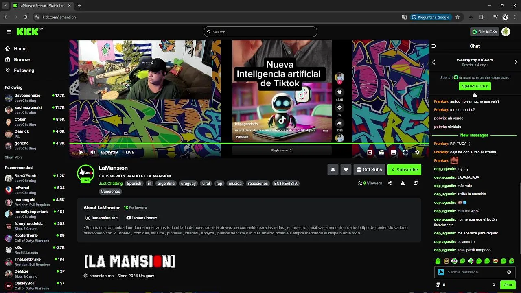The height and width of the screenshot is (293, 521).
Task: Mute the stream volume
Action: point(93,152)
